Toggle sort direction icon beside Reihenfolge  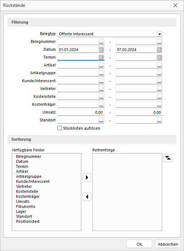[x=168, y=158]
